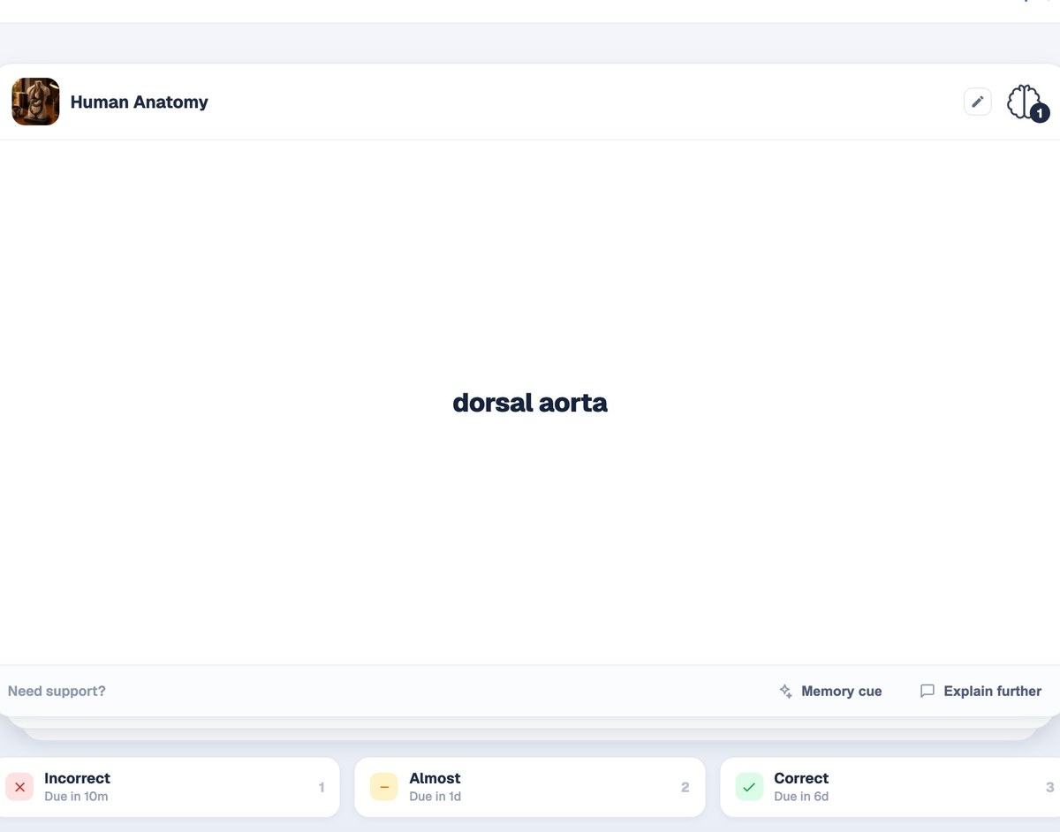Screen dimensions: 1060x832
Task: Flip the dorsal aorta flashcard
Action: (530, 403)
